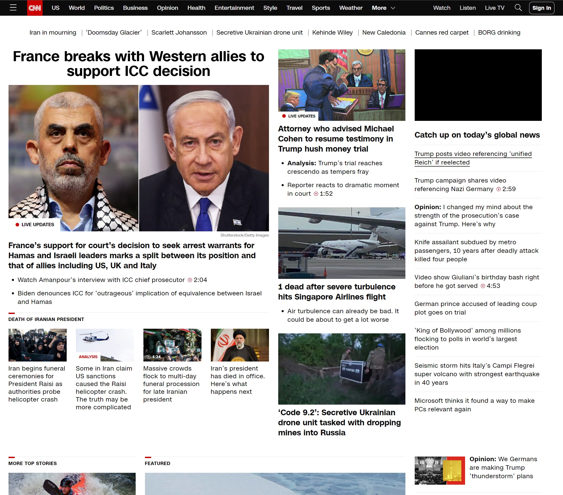Open Air turbulence can already be bad
The image size is (563, 495).
(343, 316)
